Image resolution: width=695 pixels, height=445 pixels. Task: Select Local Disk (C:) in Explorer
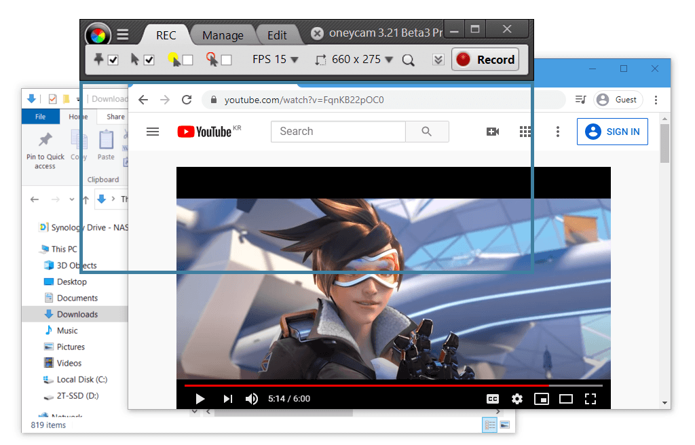click(x=75, y=379)
